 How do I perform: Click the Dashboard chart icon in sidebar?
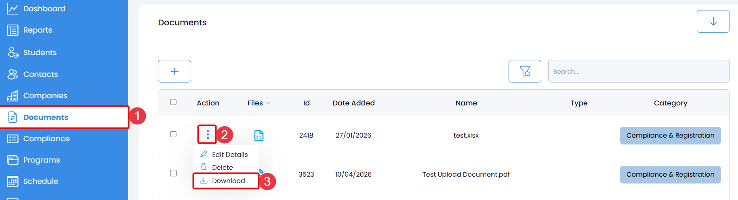point(13,9)
